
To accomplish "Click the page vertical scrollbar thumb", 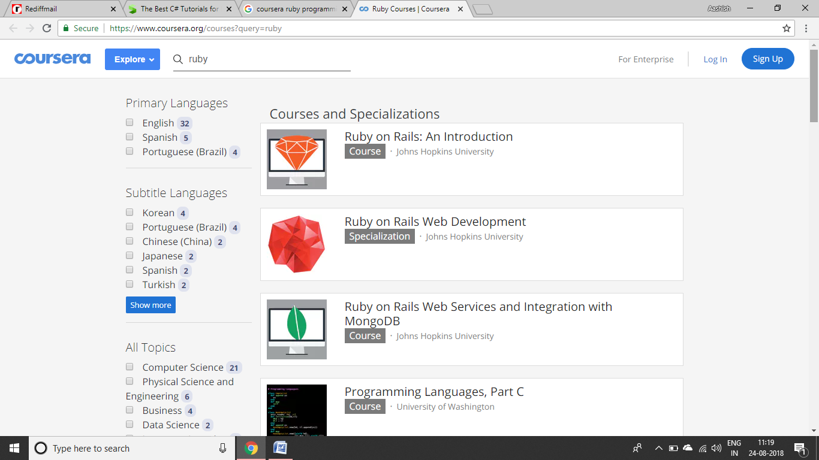I will click(814, 86).
